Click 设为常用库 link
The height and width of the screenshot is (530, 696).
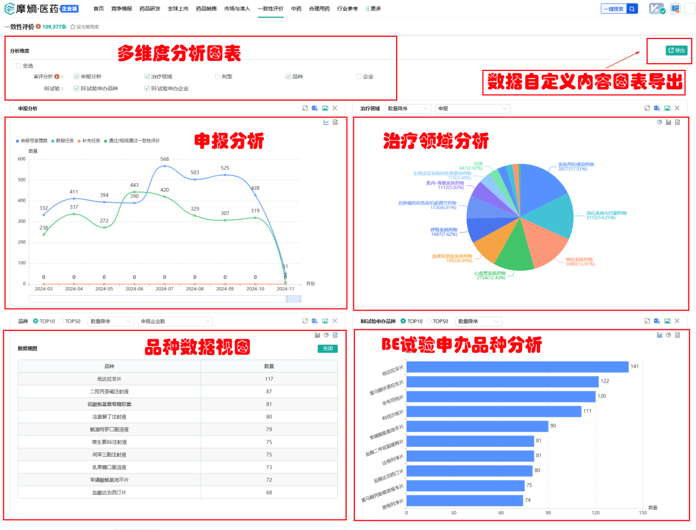pyautogui.click(x=85, y=27)
